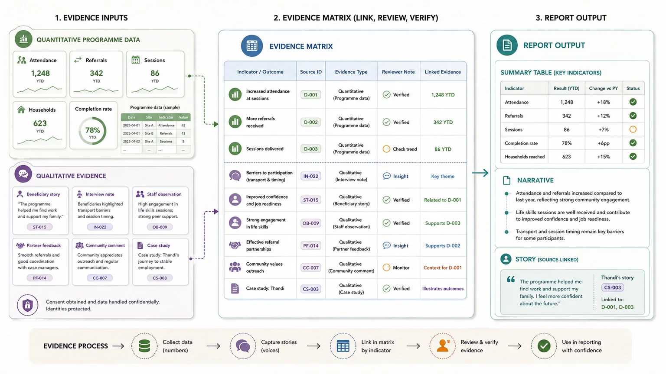Click the Increased attendance chart icon
Viewport: 666px width, 374px height.
pyautogui.click(x=235, y=94)
